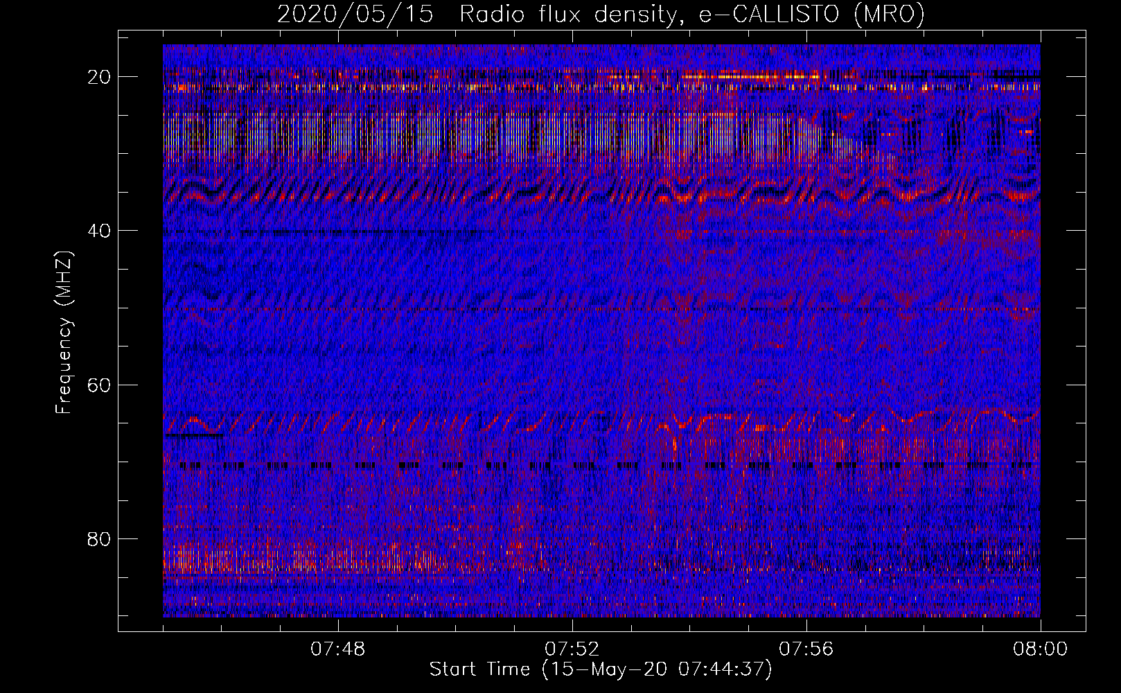Click the 08:00 time tick label
The width and height of the screenshot is (1121, 693).
[x=1041, y=649]
